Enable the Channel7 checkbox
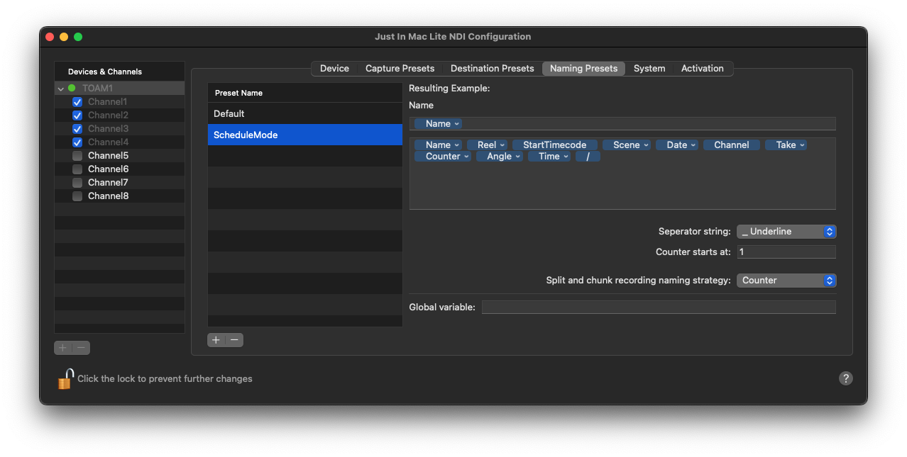This screenshot has height=457, width=907. (77, 183)
